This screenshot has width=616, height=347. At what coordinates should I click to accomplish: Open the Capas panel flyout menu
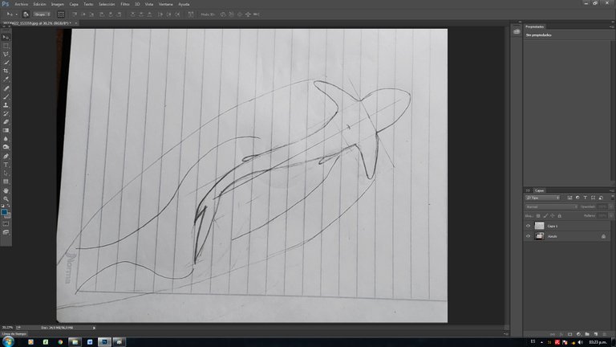point(612,190)
